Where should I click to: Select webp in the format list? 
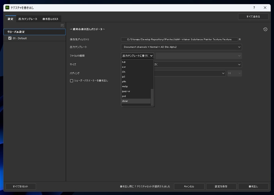point(125,87)
